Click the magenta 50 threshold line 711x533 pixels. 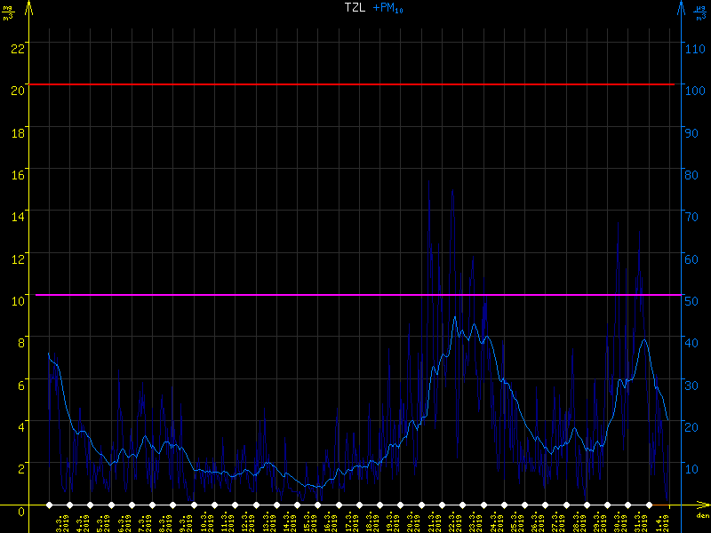pyautogui.click(x=355, y=295)
